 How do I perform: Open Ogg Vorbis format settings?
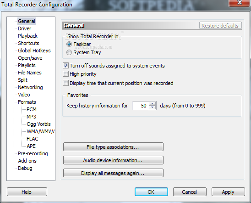38,124
